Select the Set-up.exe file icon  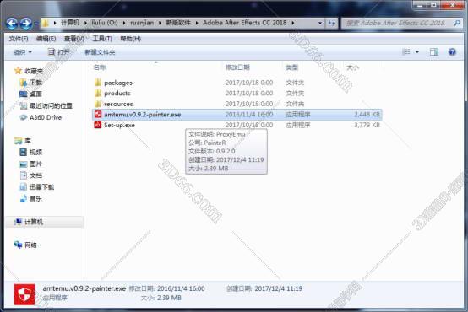(x=98, y=125)
